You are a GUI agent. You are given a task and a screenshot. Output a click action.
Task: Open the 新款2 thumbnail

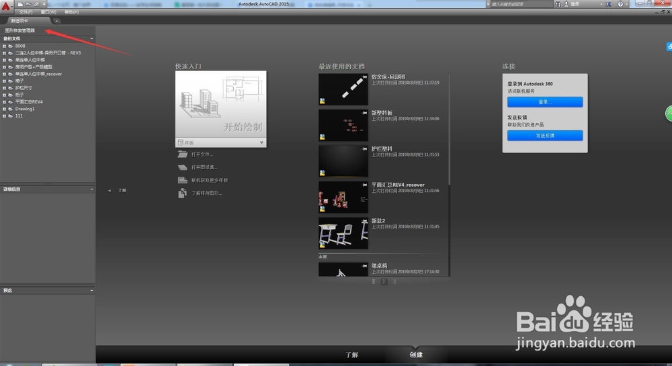click(x=343, y=233)
